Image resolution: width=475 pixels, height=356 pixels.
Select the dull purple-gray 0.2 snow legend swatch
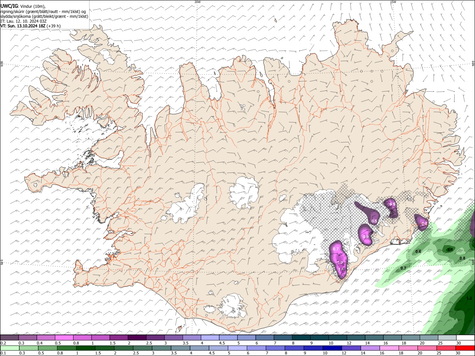pyautogui.click(x=9, y=337)
